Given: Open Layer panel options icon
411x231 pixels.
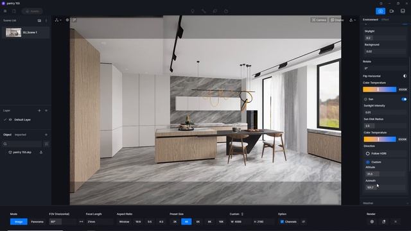Looking at the screenshot, I should (46, 110).
